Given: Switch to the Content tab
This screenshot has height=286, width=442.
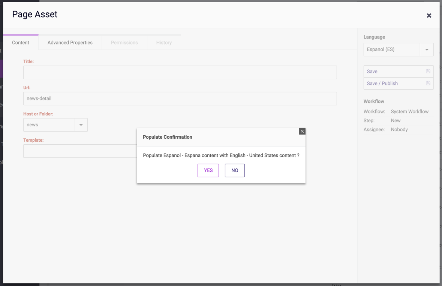Looking at the screenshot, I should tap(21, 43).
